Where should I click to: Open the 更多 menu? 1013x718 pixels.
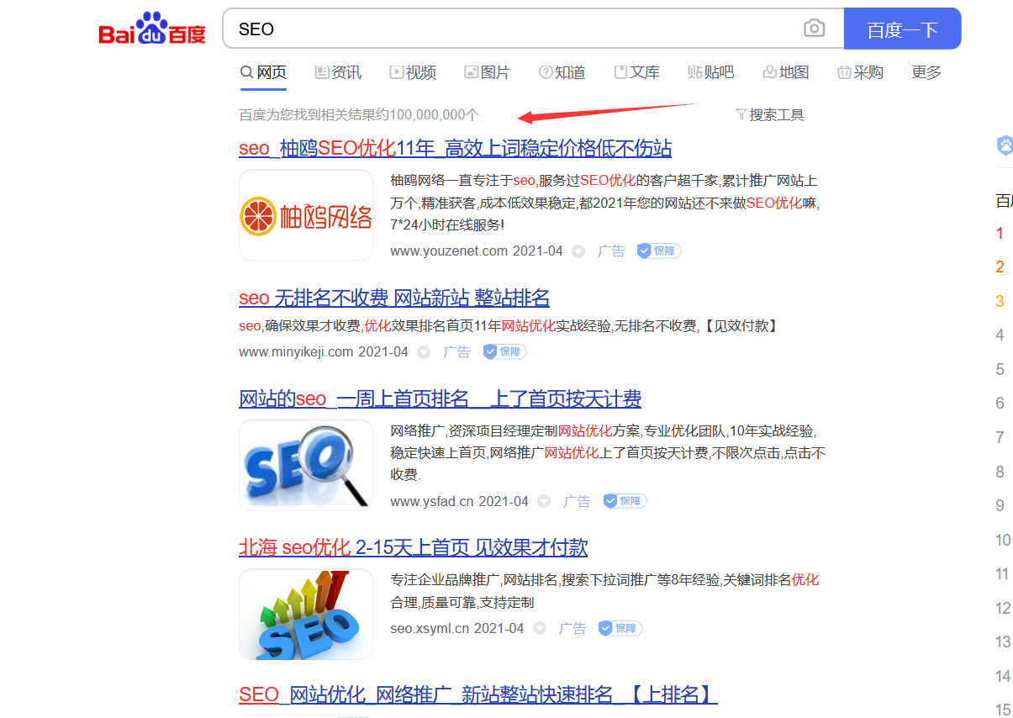pos(926,72)
